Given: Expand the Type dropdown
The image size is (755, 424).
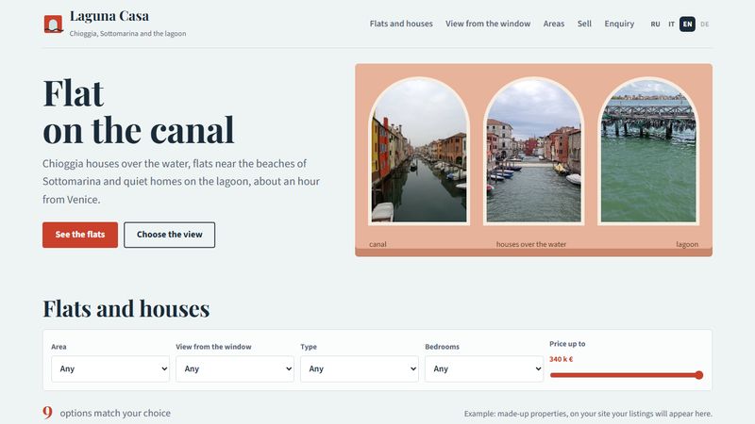Looking at the screenshot, I should click(360, 368).
